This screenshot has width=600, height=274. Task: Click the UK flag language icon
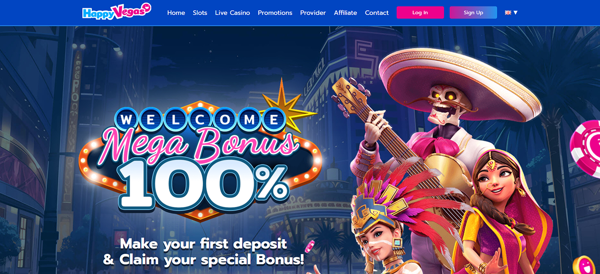click(x=508, y=13)
